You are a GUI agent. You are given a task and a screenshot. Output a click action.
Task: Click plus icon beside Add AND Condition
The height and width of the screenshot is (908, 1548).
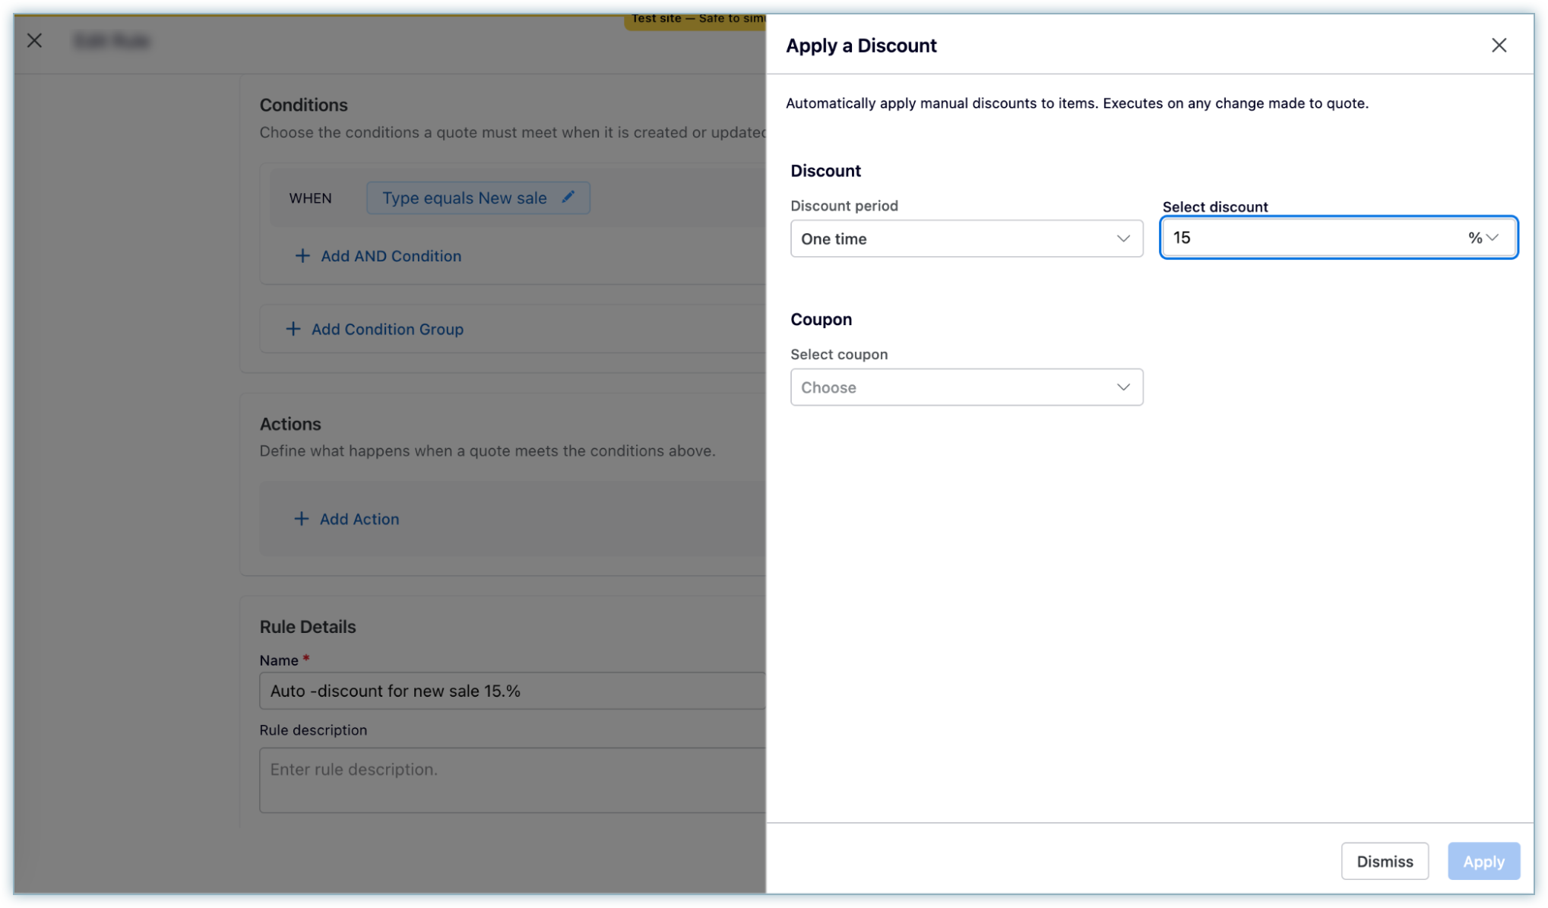(x=302, y=256)
